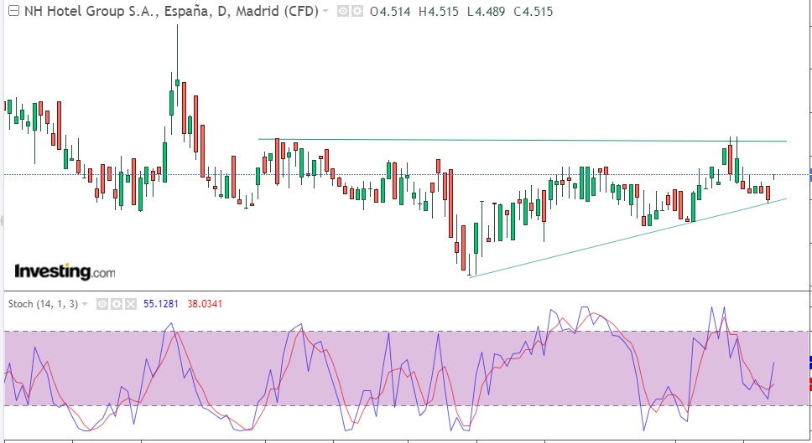812x443 pixels.
Task: Select the high value H4.515
Action: click(438, 12)
